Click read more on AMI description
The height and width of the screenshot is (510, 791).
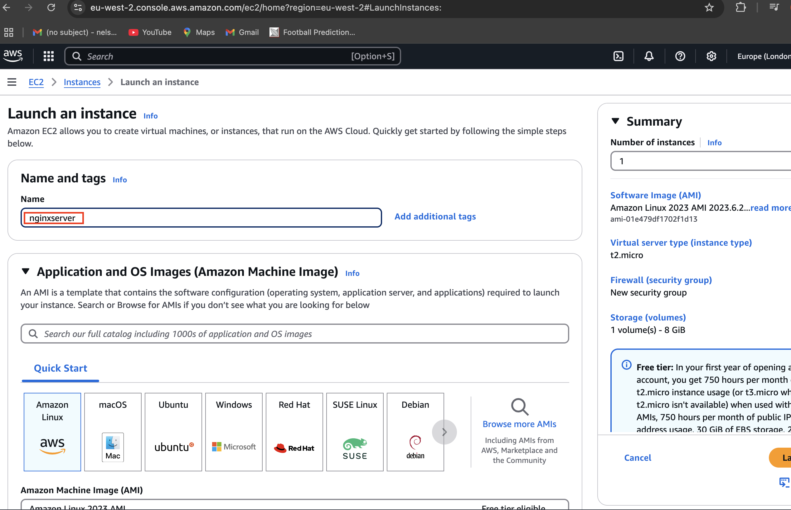coord(770,208)
